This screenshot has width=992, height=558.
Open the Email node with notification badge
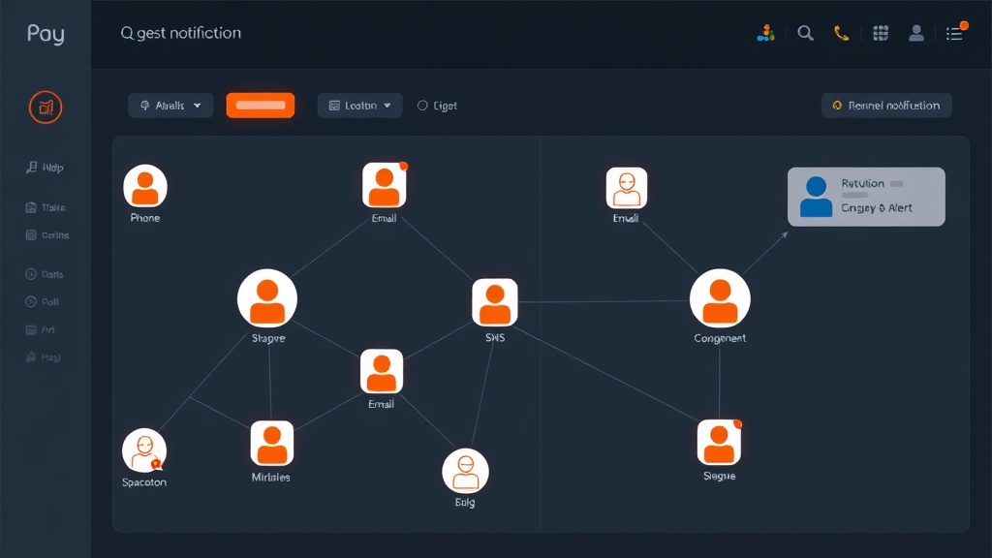point(385,184)
